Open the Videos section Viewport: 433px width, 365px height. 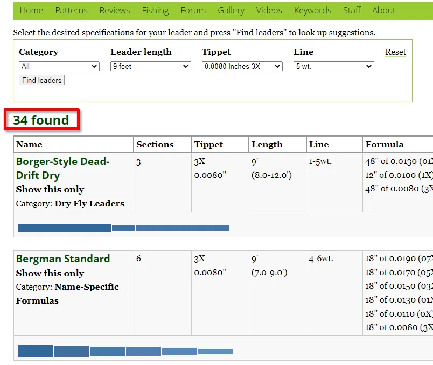tap(269, 10)
